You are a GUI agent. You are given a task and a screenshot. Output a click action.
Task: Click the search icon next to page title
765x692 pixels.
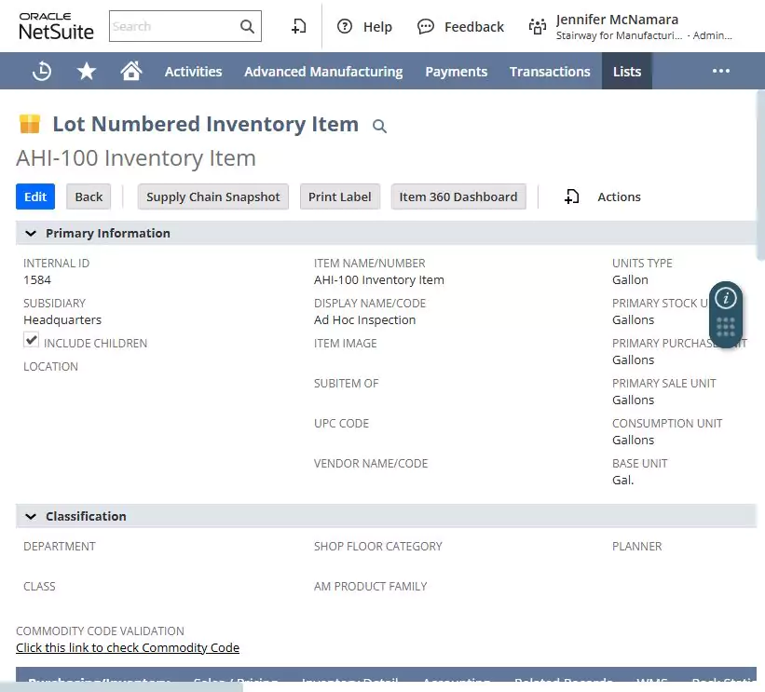click(379, 127)
